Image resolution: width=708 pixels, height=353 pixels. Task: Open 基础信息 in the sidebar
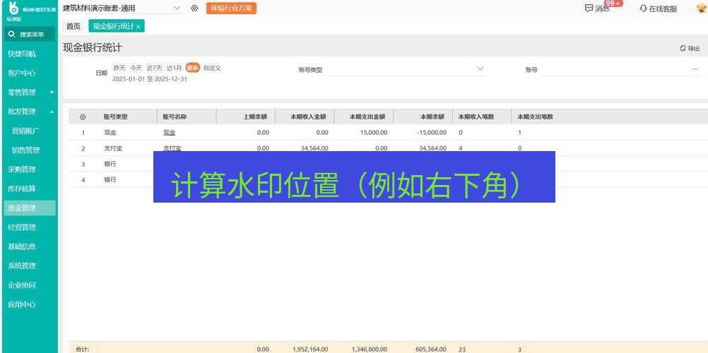tap(22, 247)
